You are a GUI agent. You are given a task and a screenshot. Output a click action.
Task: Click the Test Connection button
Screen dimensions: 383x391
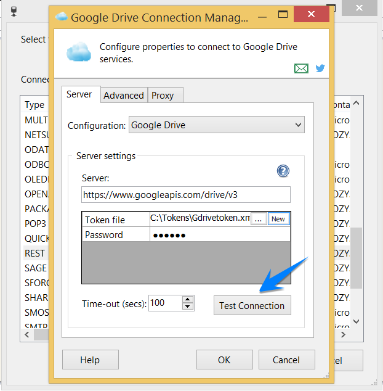point(252,305)
